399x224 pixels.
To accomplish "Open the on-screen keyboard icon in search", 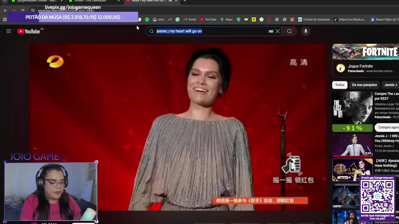I will click(x=271, y=31).
